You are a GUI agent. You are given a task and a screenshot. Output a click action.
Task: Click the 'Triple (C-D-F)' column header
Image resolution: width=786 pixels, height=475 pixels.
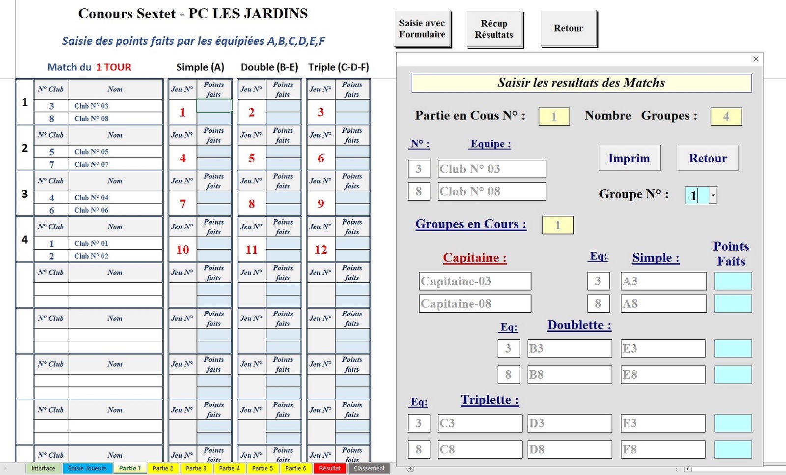(x=338, y=67)
